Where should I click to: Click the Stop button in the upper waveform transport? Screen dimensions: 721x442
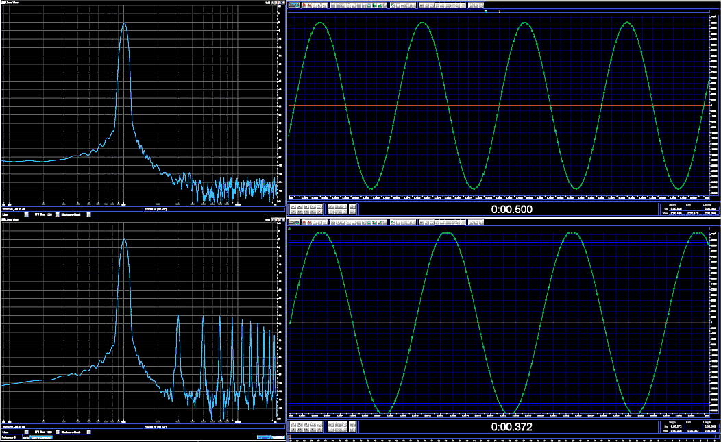coord(293,206)
